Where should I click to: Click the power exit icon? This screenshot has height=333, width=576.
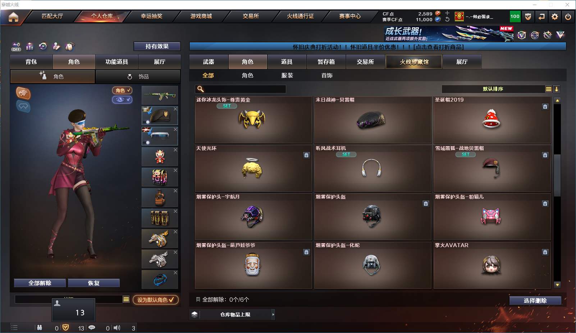pyautogui.click(x=568, y=17)
